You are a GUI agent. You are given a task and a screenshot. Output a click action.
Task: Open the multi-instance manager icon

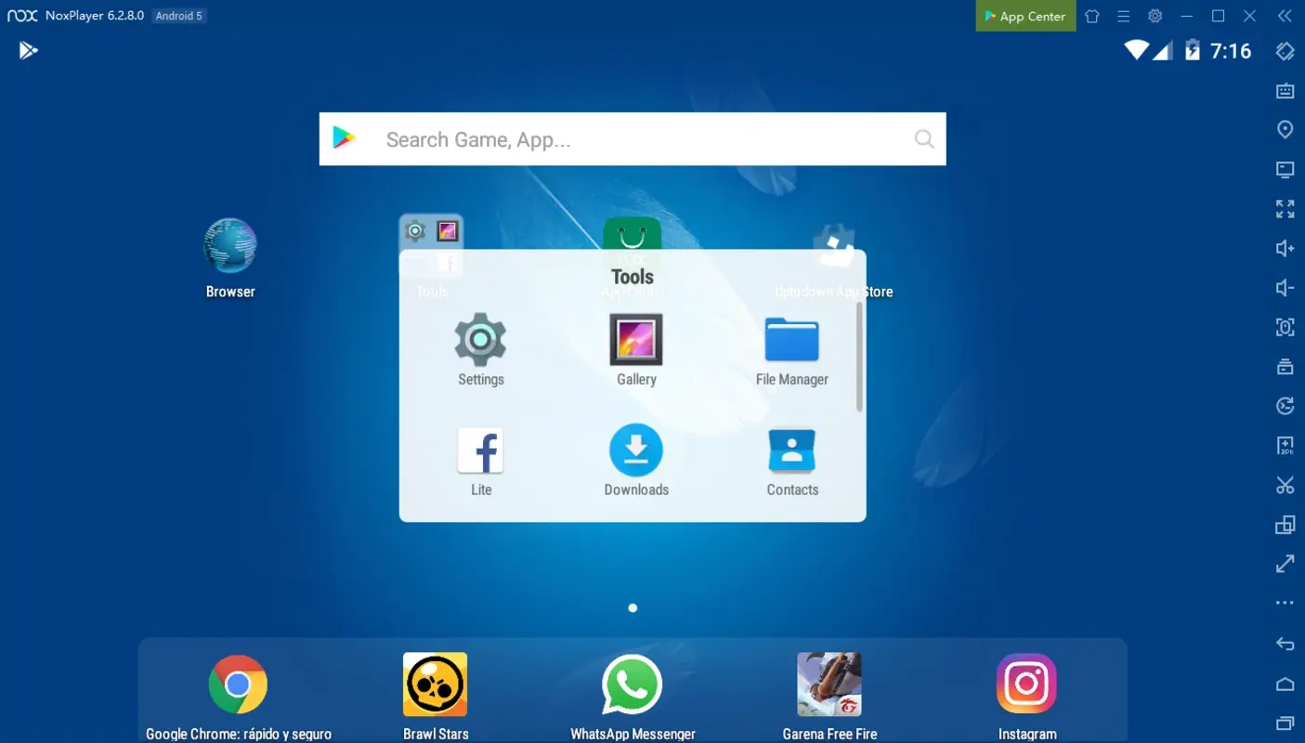(1285, 524)
